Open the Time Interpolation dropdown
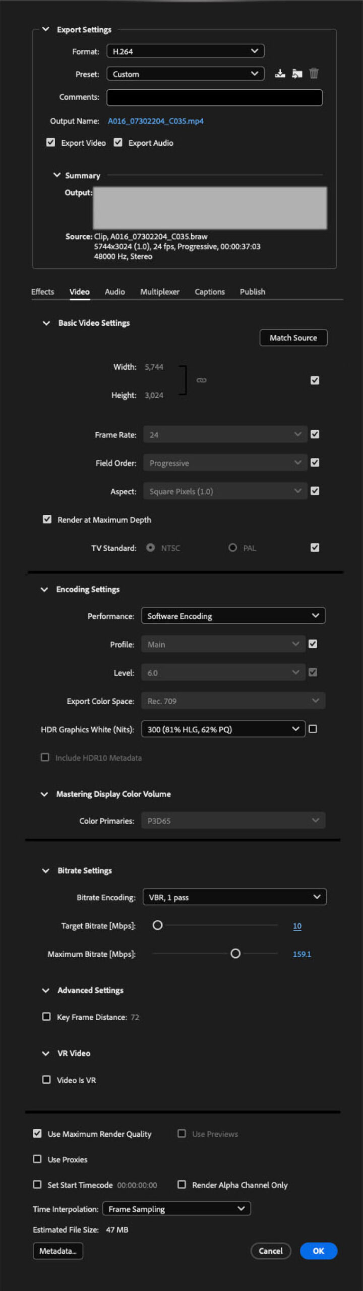The image size is (363, 1291). coord(176,1208)
